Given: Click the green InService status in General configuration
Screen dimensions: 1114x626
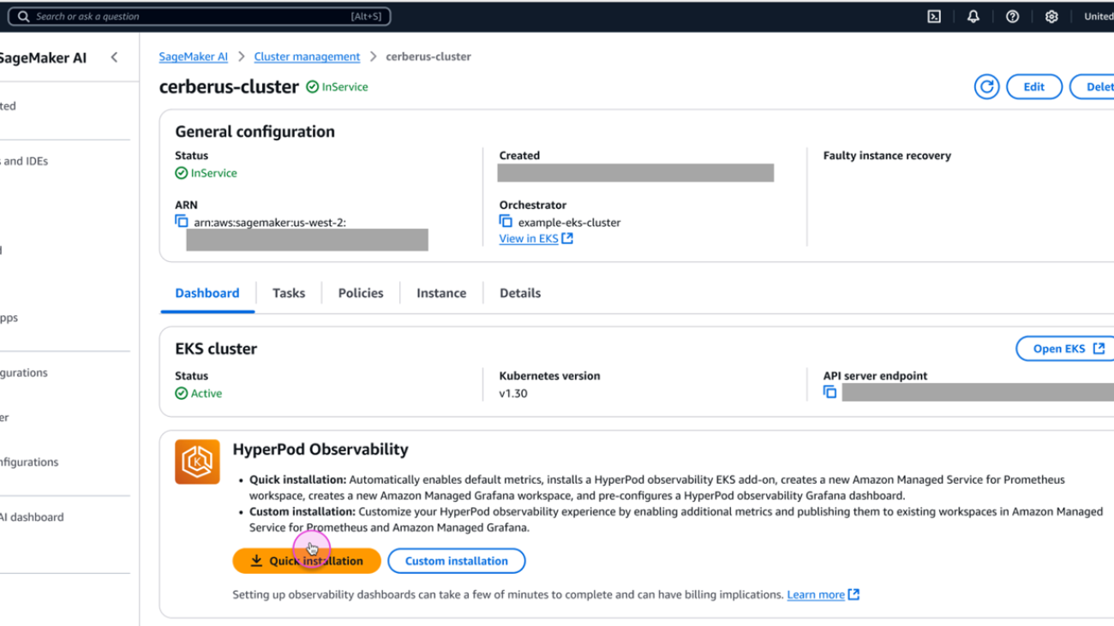Looking at the screenshot, I should coord(207,173).
